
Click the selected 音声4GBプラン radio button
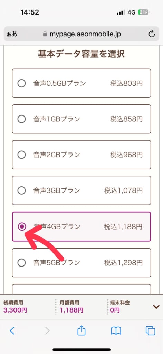click(22, 226)
